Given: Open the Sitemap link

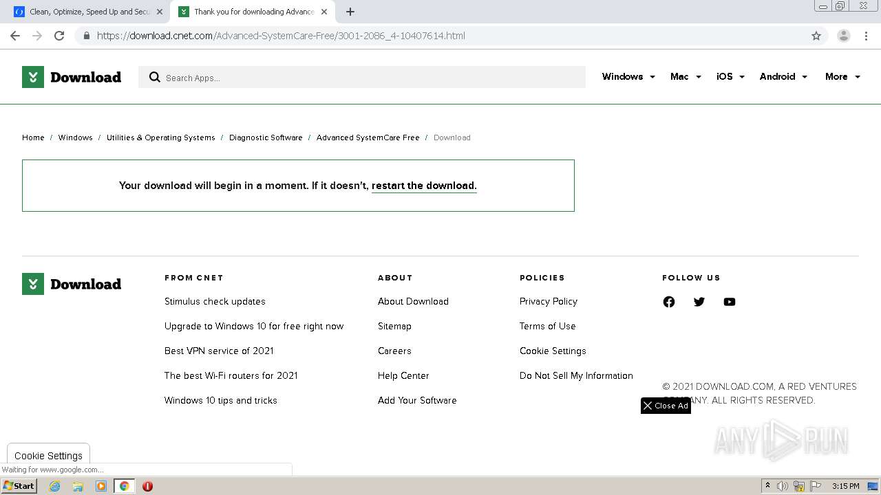Looking at the screenshot, I should (x=394, y=326).
